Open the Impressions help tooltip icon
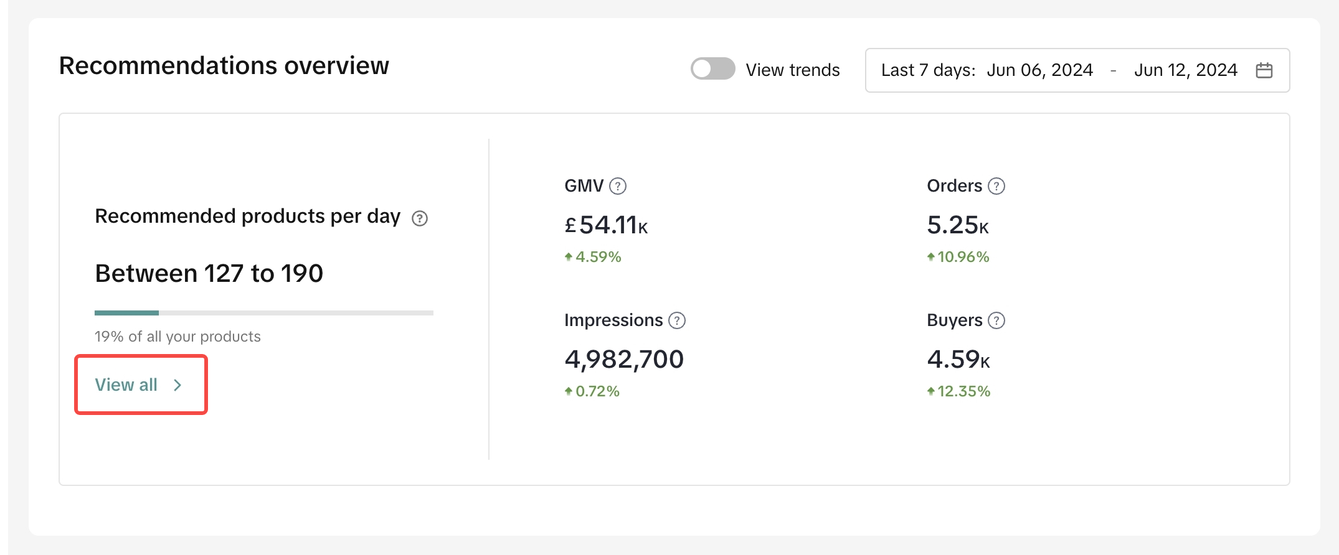 (676, 320)
